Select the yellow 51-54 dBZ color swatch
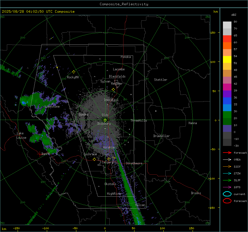The image size is (248, 232). 227,59
